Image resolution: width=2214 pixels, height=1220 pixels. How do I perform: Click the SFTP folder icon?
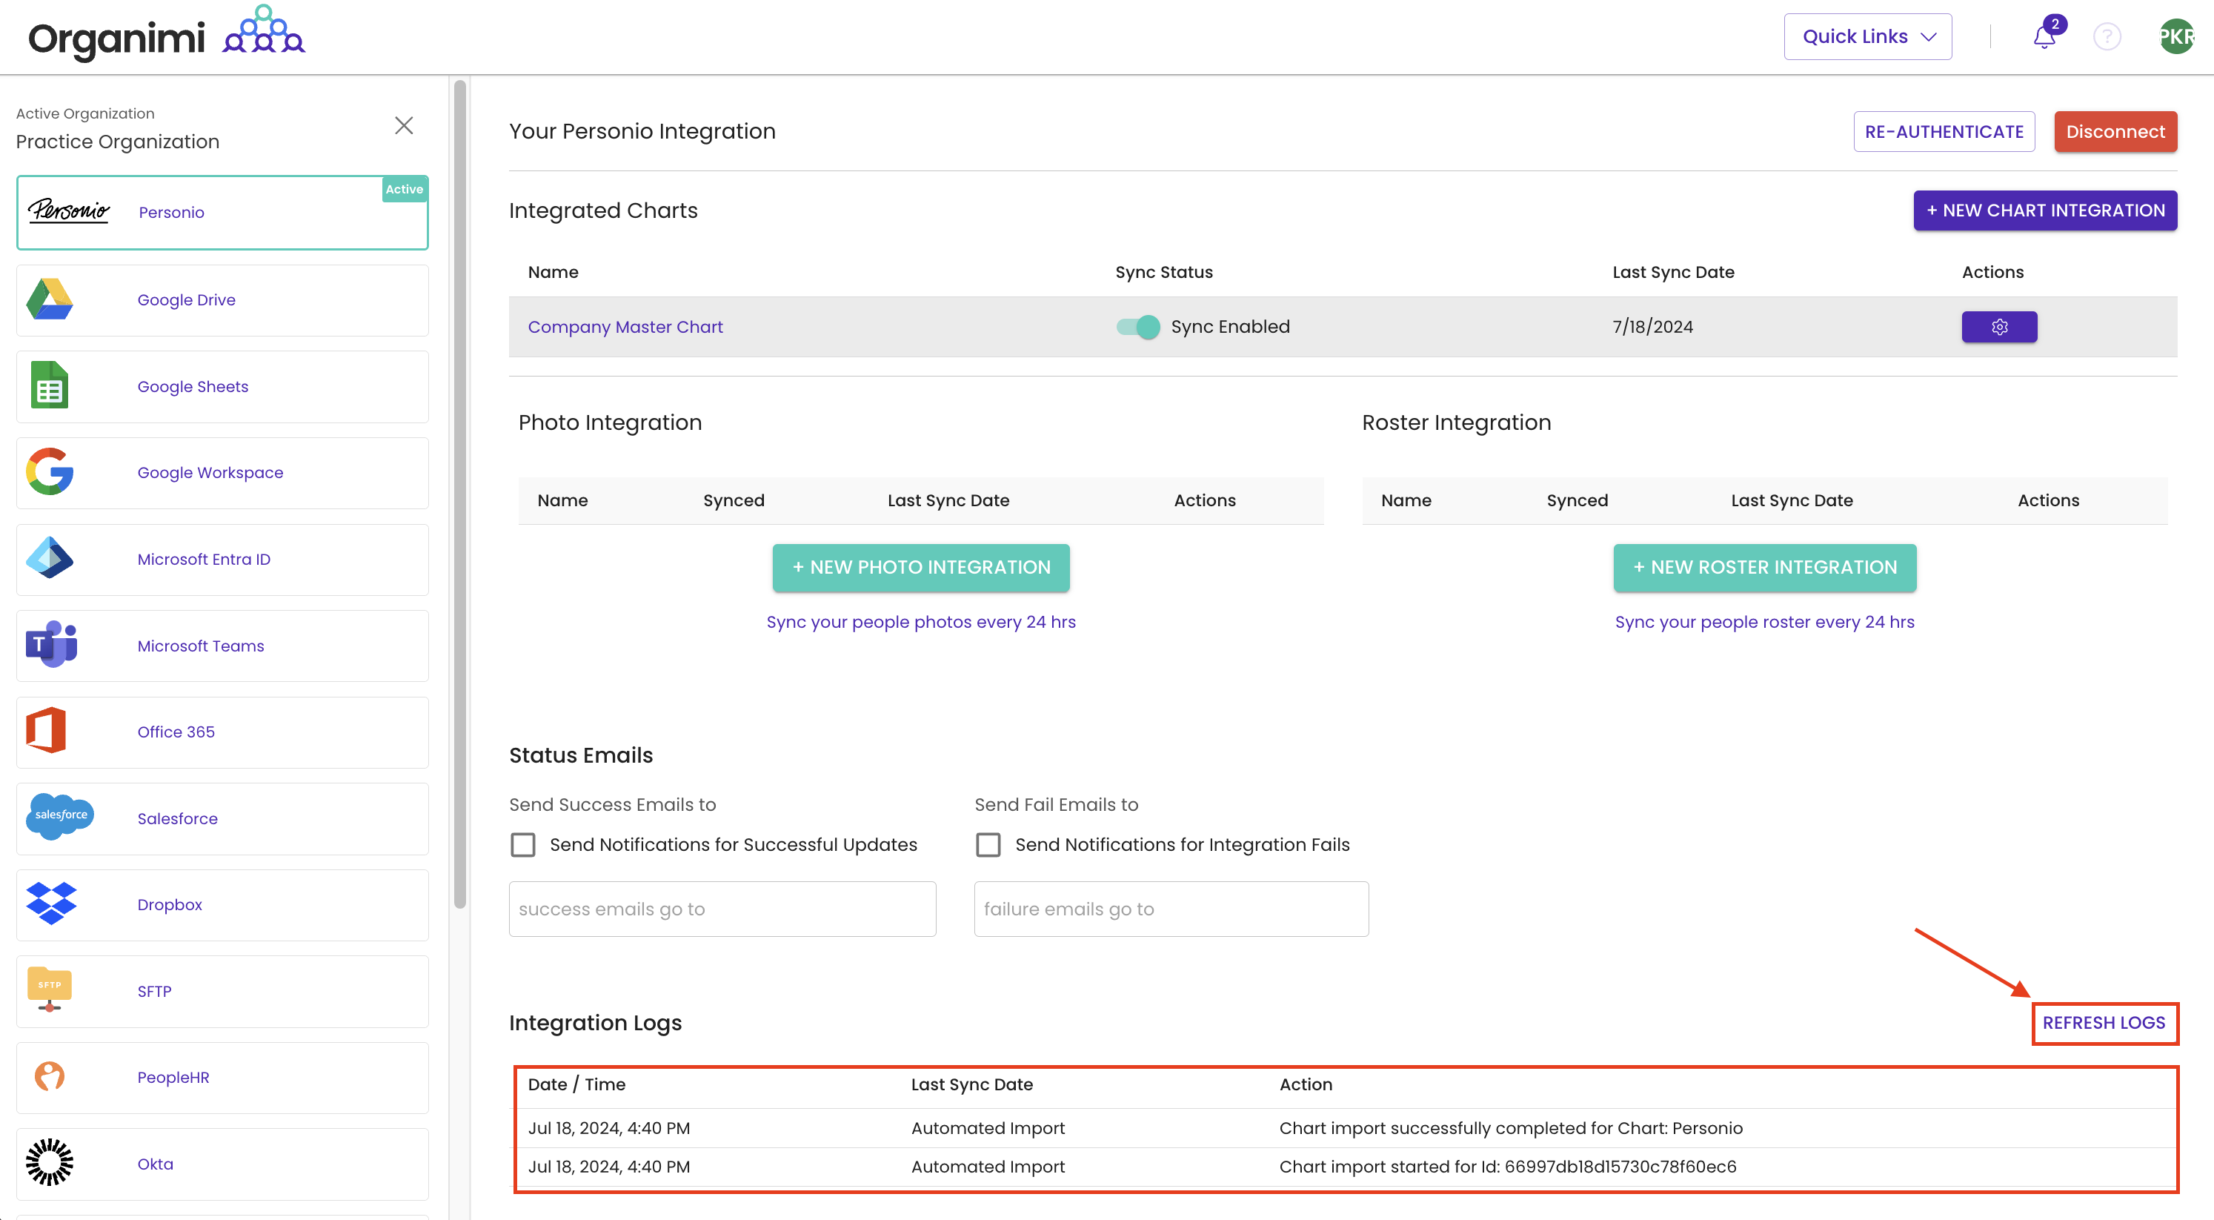pyautogui.click(x=49, y=989)
